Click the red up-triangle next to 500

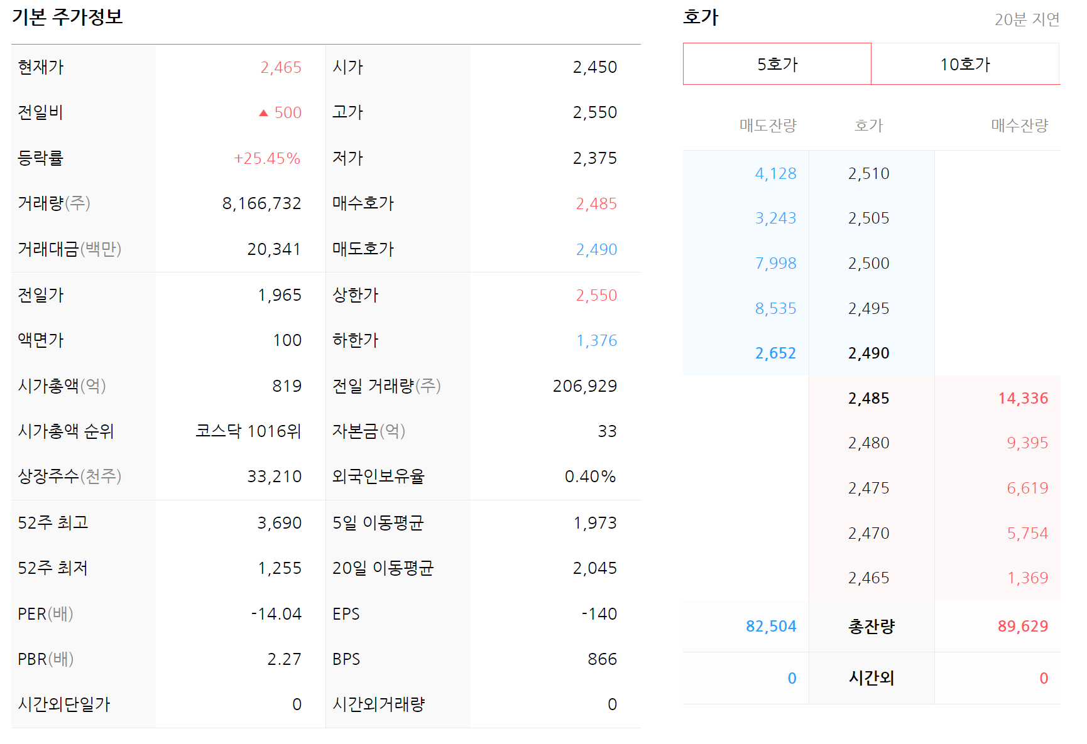263,113
